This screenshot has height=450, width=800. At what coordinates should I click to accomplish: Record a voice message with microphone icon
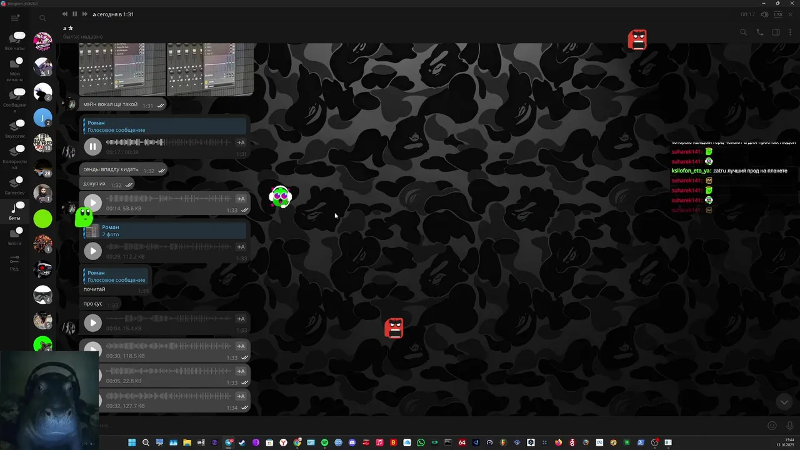pyautogui.click(x=790, y=426)
